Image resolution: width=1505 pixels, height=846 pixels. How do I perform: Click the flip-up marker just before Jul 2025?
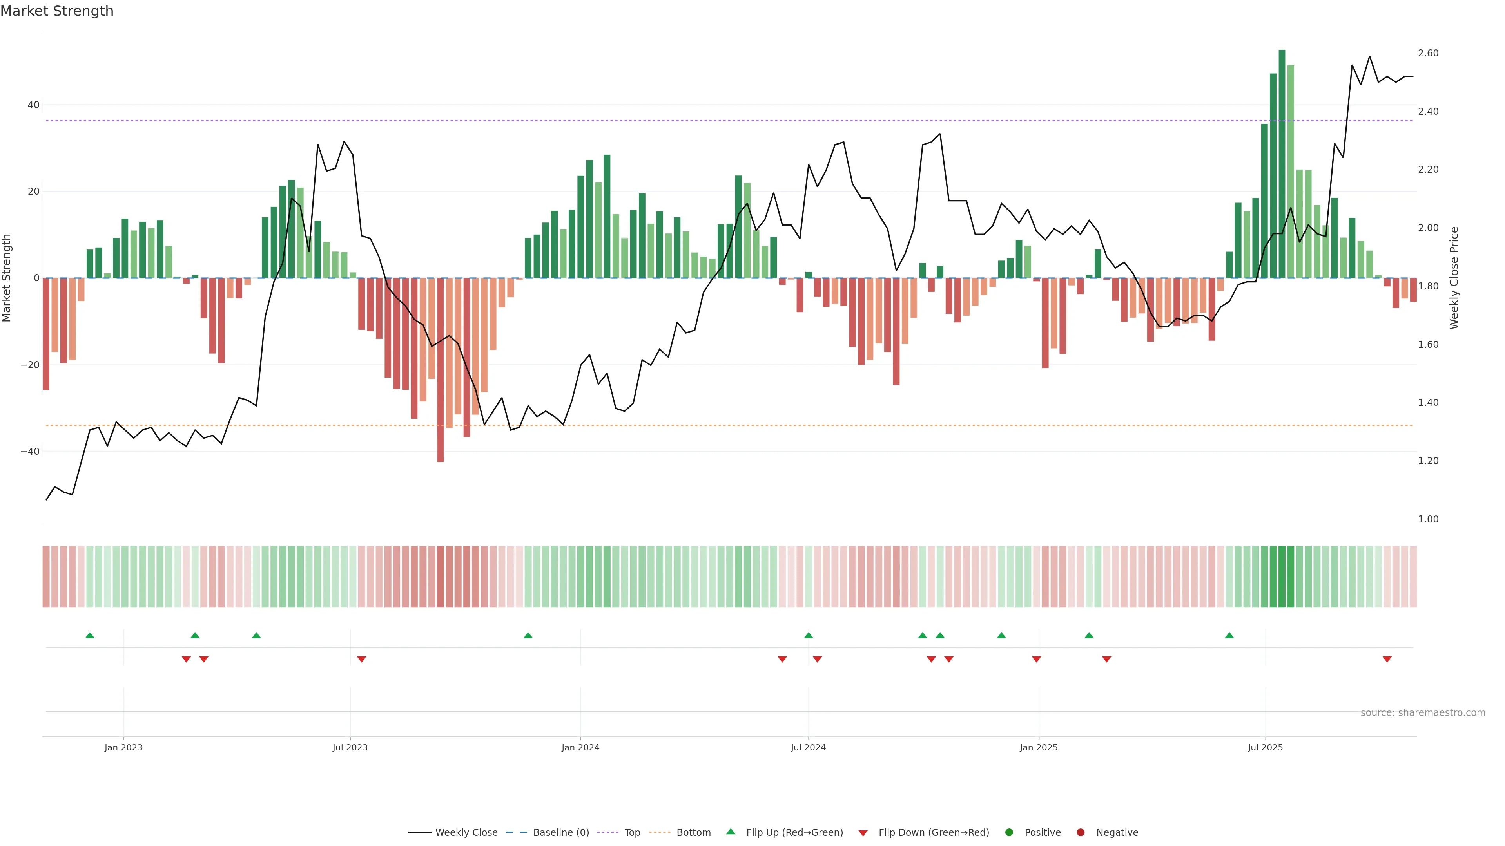click(x=1229, y=635)
